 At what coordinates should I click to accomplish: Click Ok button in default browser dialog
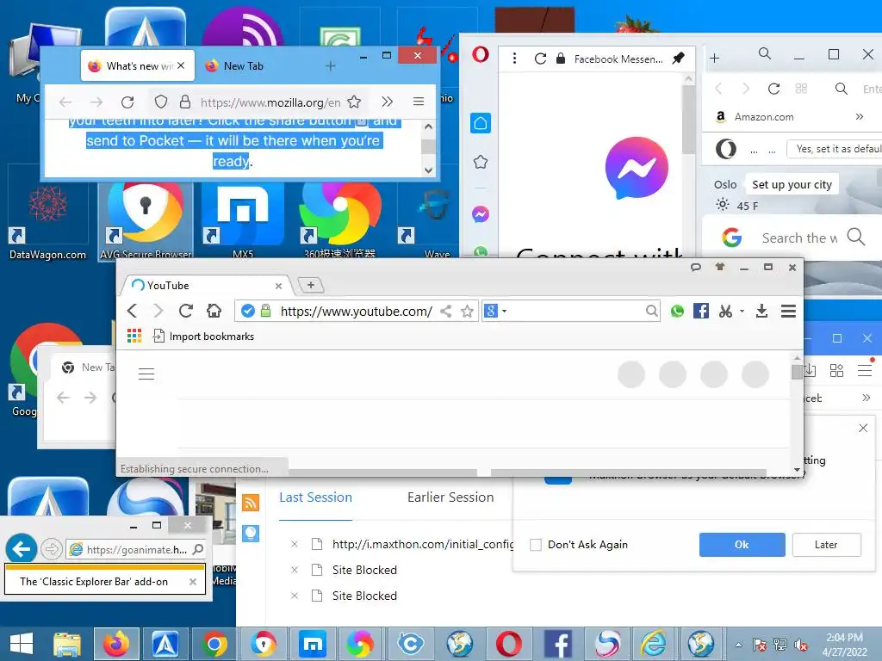742,545
